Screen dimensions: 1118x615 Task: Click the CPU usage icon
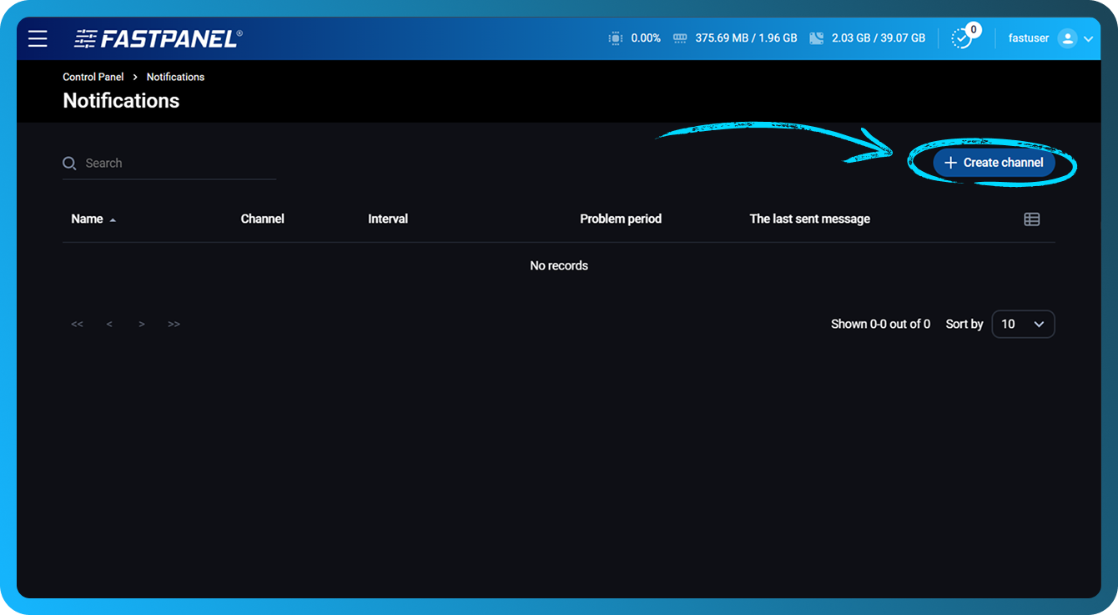pos(616,38)
